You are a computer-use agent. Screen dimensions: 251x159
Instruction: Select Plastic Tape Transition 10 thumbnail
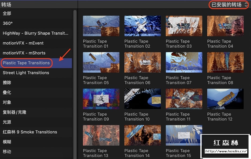[x=143, y=99]
